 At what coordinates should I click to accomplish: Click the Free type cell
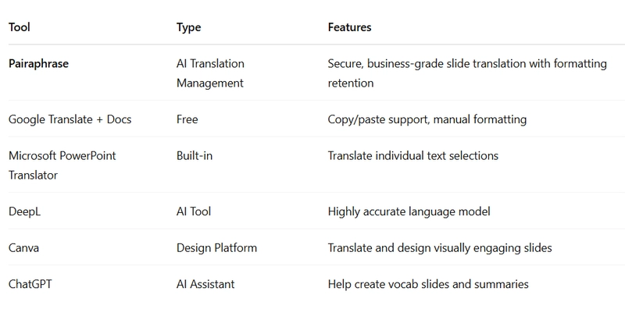pos(187,119)
